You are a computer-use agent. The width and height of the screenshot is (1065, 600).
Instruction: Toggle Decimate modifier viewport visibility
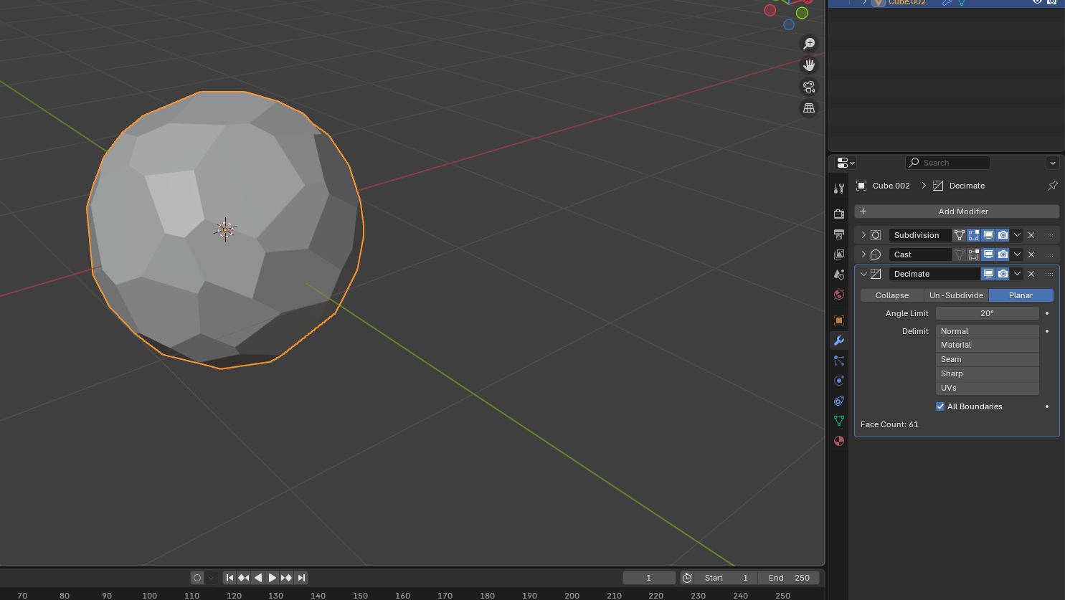(988, 274)
